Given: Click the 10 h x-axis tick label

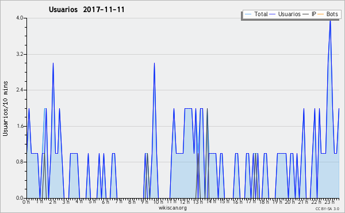Looking at the screenshot, I should 158,201.
